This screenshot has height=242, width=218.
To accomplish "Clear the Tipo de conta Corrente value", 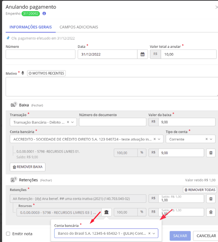I will pyautogui.click(x=207, y=139).
